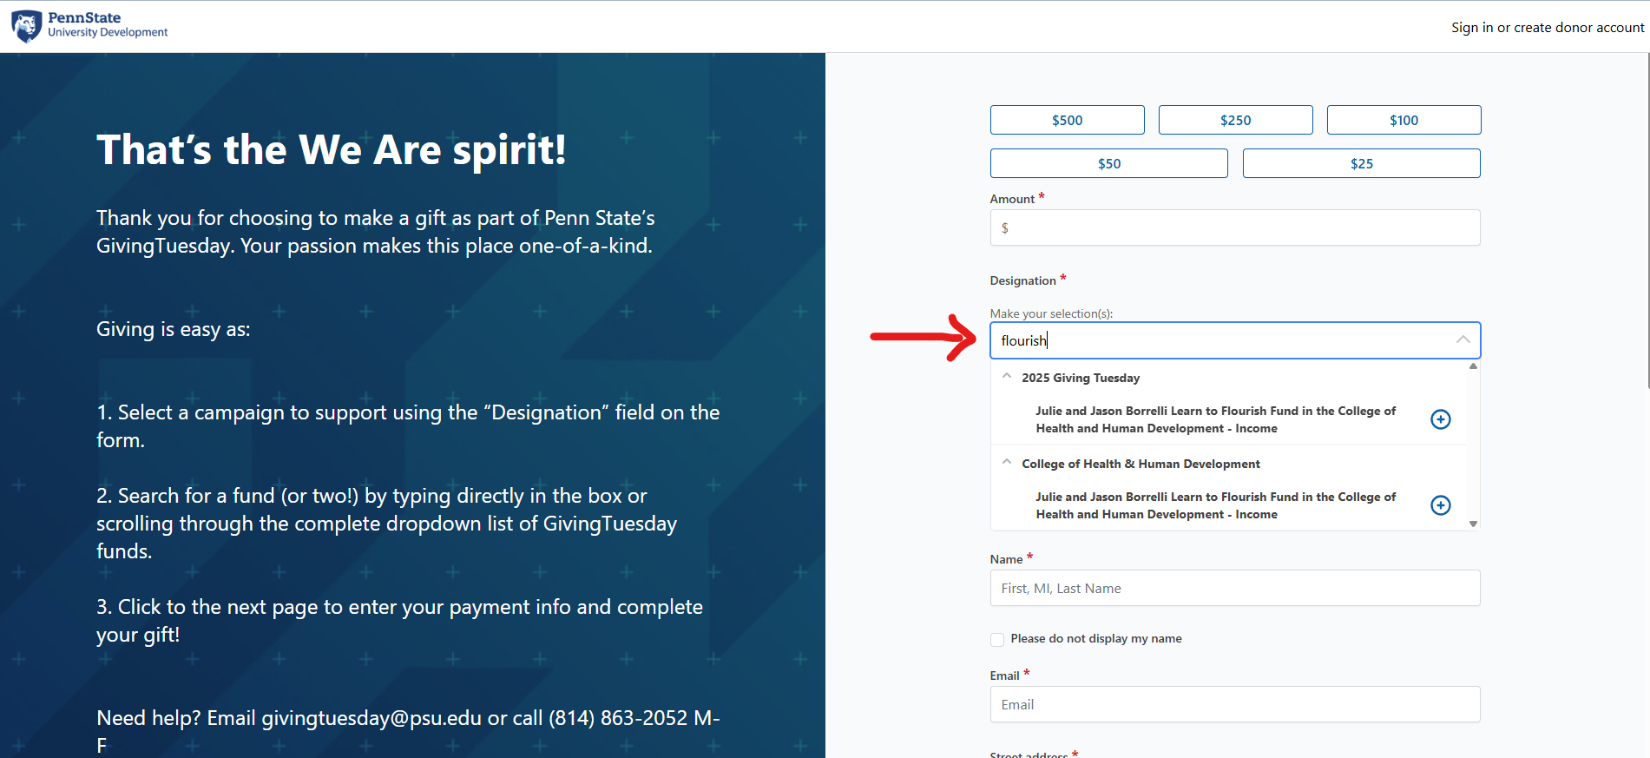The height and width of the screenshot is (758, 1650).
Task: Click the Penn State shield logo
Action: tap(27, 26)
